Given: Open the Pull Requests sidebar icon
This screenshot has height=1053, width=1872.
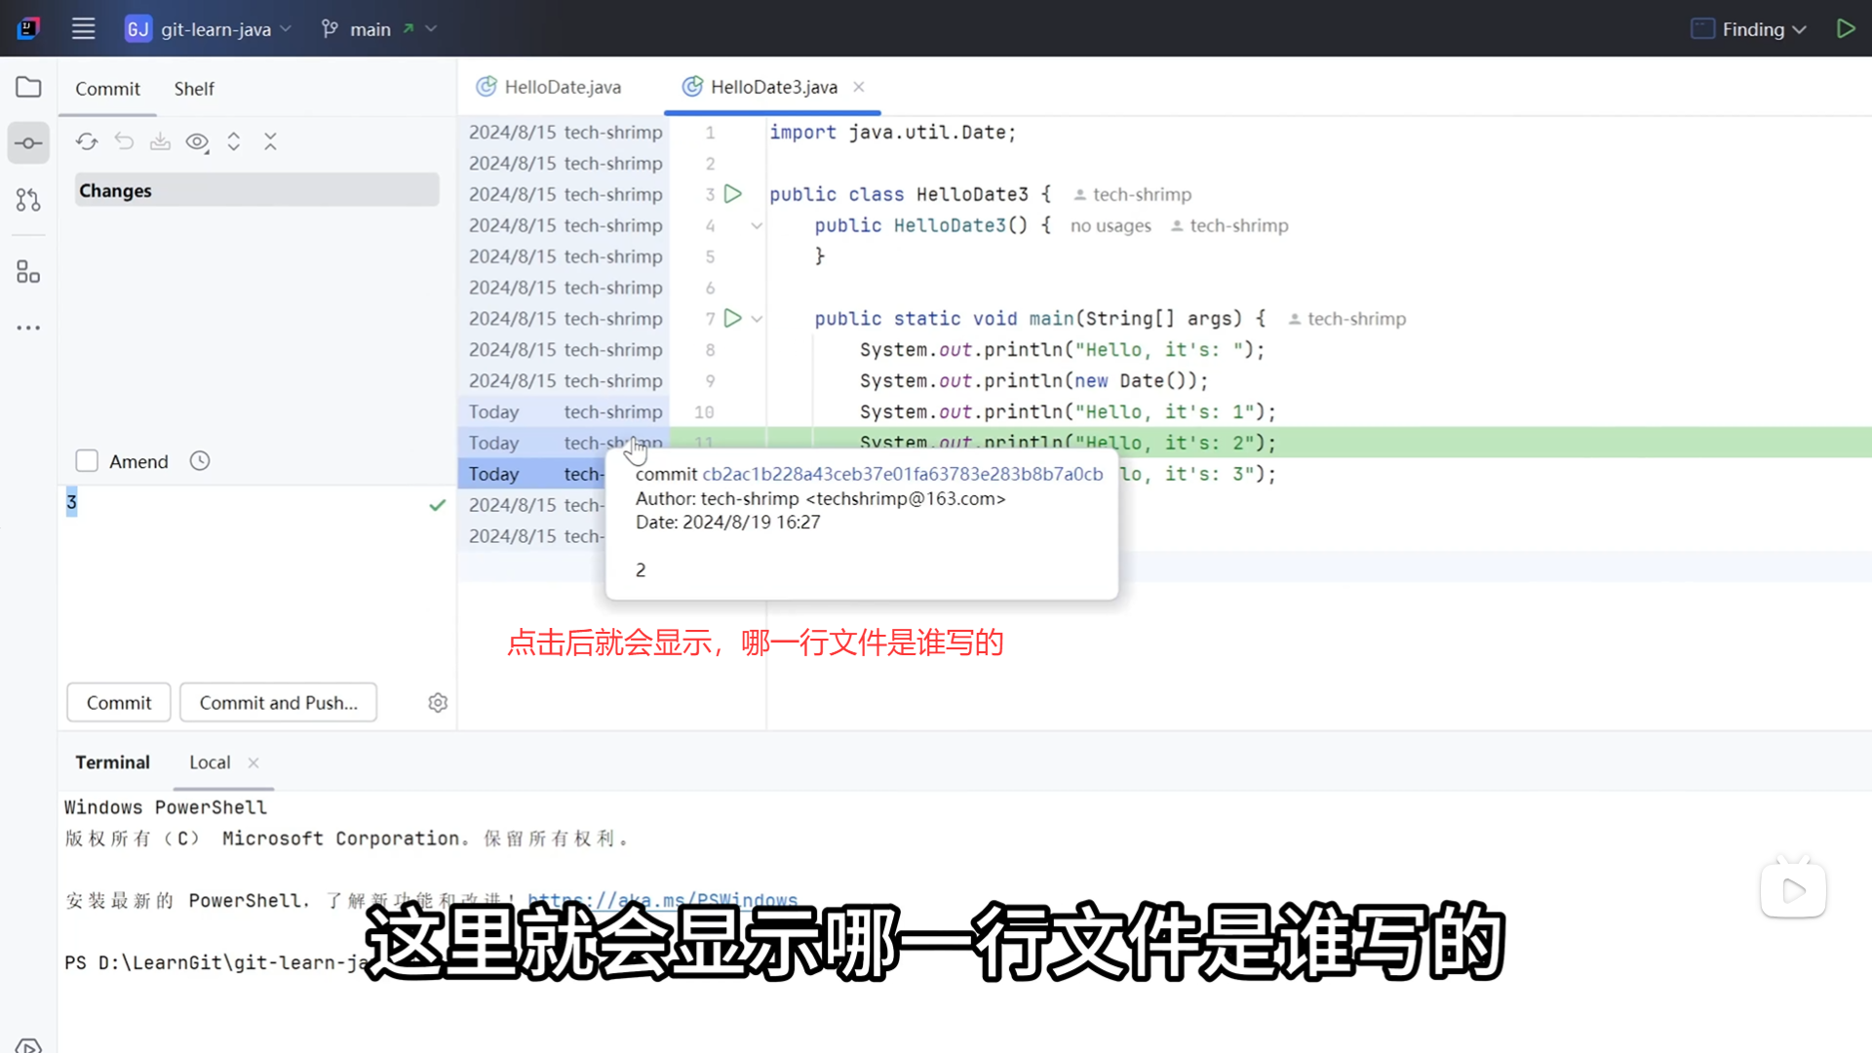Looking at the screenshot, I should pos(28,200).
